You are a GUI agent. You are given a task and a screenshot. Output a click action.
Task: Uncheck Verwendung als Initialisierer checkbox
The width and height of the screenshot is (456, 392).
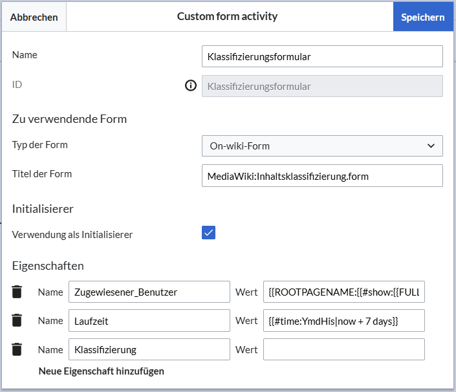coord(208,234)
